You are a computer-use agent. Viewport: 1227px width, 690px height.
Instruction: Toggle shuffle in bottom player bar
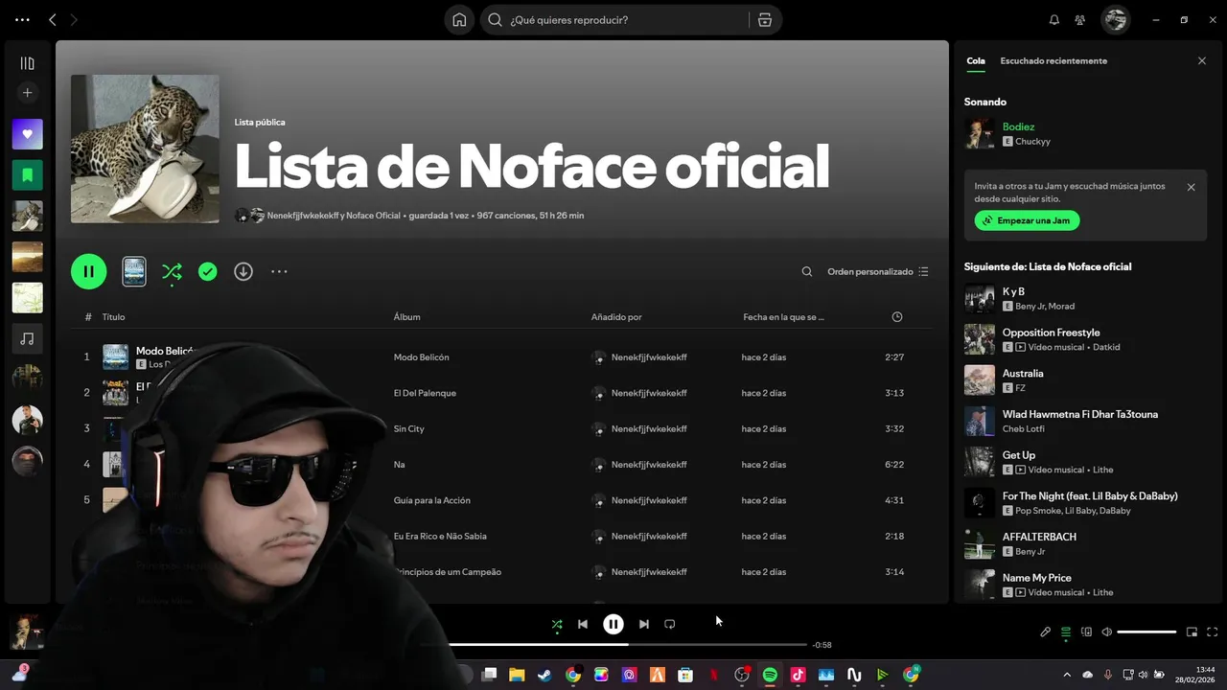(557, 624)
